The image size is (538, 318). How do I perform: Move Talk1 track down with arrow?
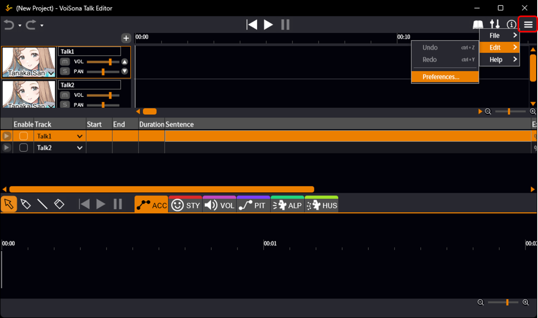click(124, 71)
